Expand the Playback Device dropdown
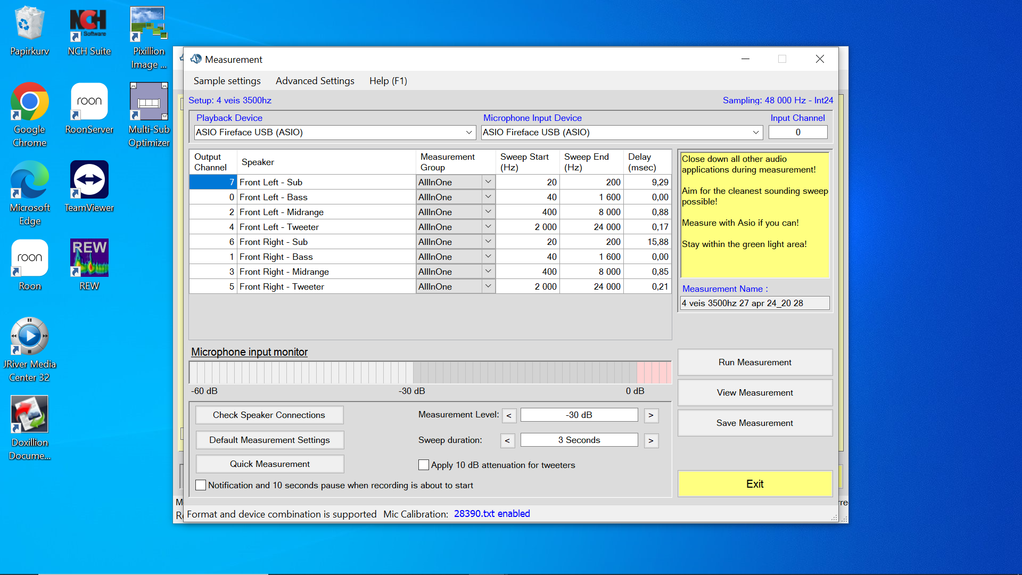 point(469,133)
